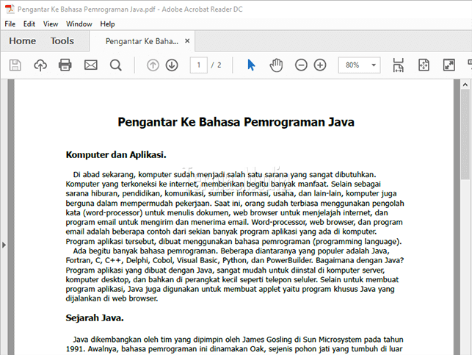The width and height of the screenshot is (472, 355).
Task: Open the Window menu
Action: [x=79, y=24]
